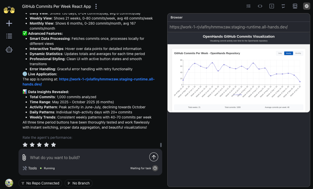Open the served app monitor icon

295,6
